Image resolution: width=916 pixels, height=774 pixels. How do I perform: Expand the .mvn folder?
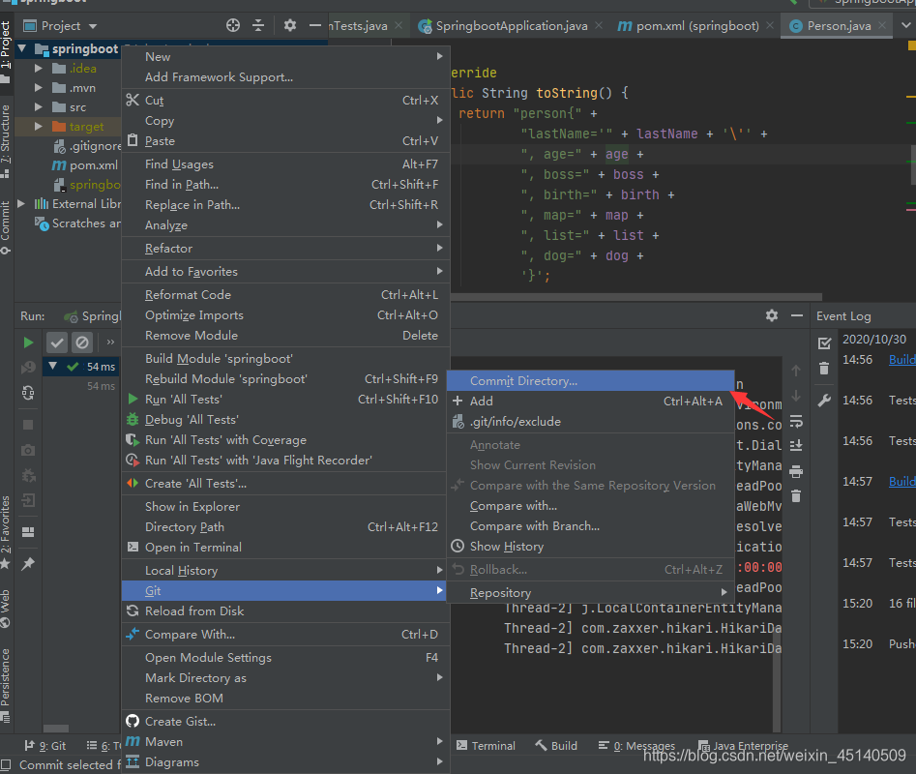pos(38,88)
